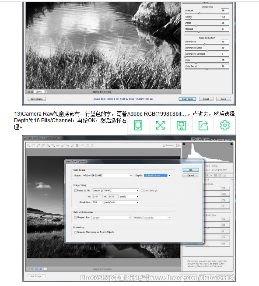Click Cancel in Workflow Options dialog
This screenshot has width=259, height=286.
coord(191,176)
